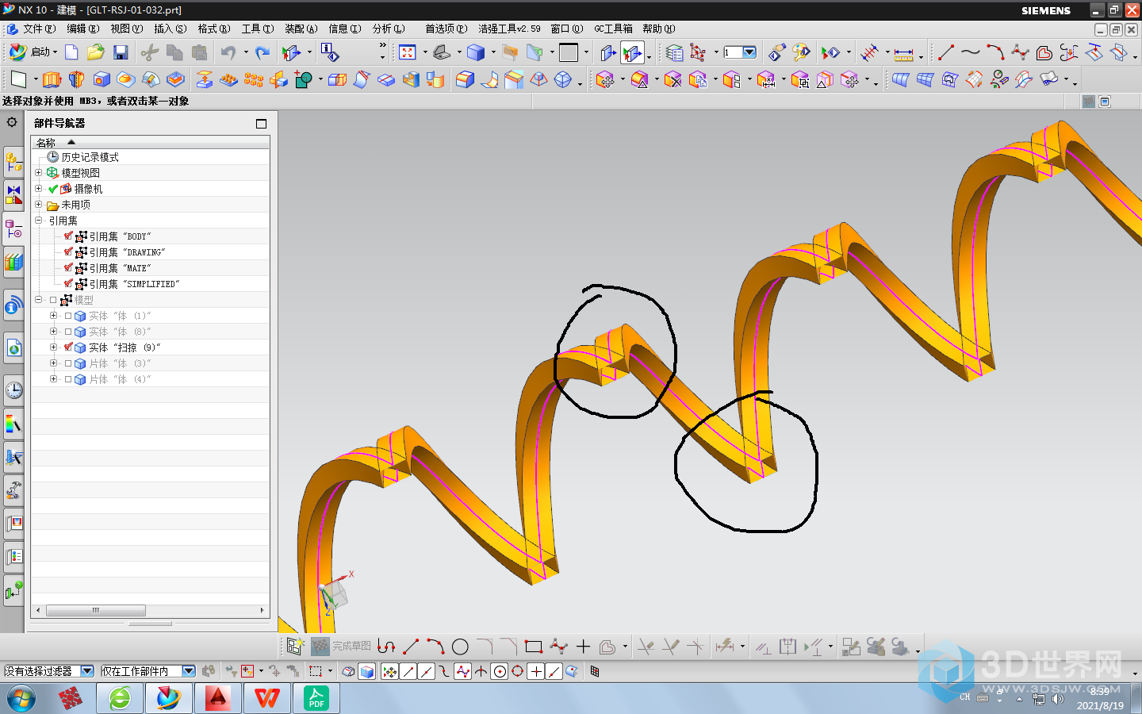Collapse the 引用集 tree node
This screenshot has height=714, width=1142.
pyautogui.click(x=38, y=220)
